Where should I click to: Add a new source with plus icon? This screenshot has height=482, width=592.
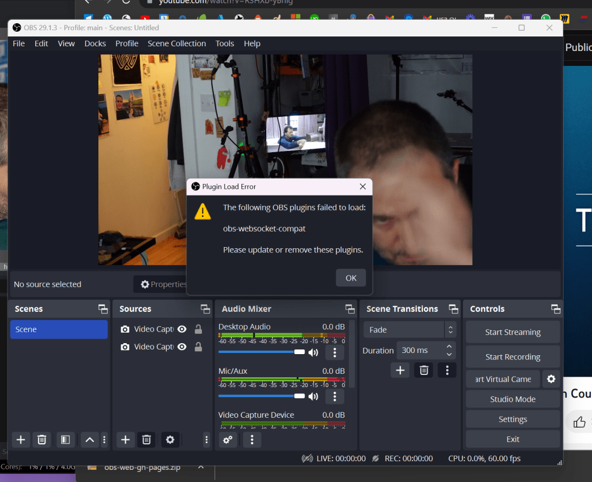click(x=126, y=440)
